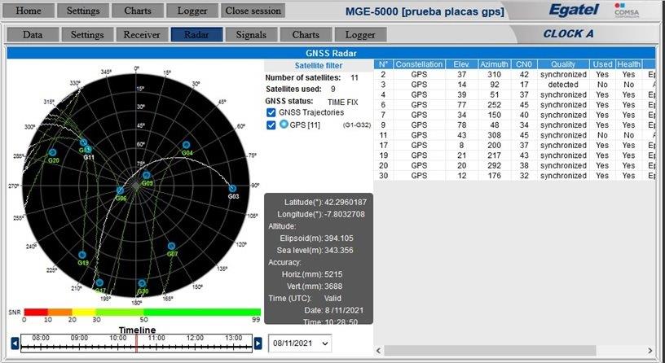Screen dimensions: 665x363
Task: Open the top-level Charts menu
Action: 138,11
